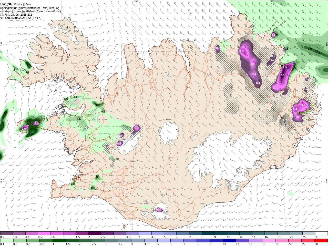This screenshot has height=246, width=328.
Task: Select lilac lower swatch labeled 14
Action: tap(255, 240)
